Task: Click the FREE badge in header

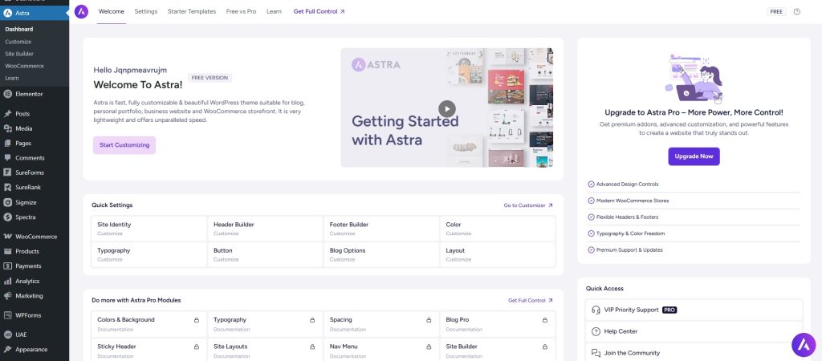Action: pyautogui.click(x=776, y=11)
